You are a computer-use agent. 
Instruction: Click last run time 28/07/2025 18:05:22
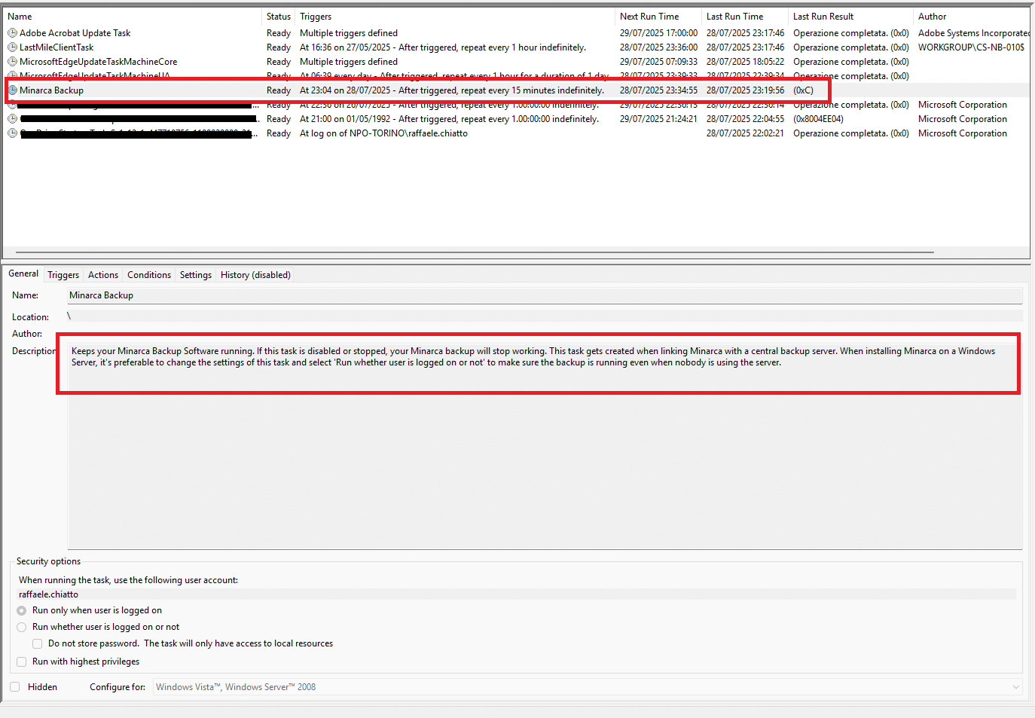coord(745,62)
